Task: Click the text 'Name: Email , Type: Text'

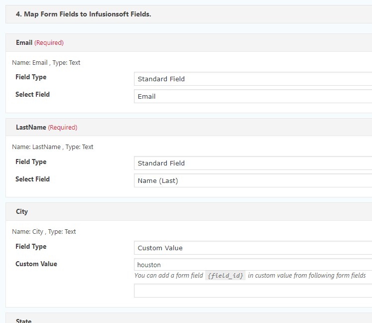Action: pos(46,63)
